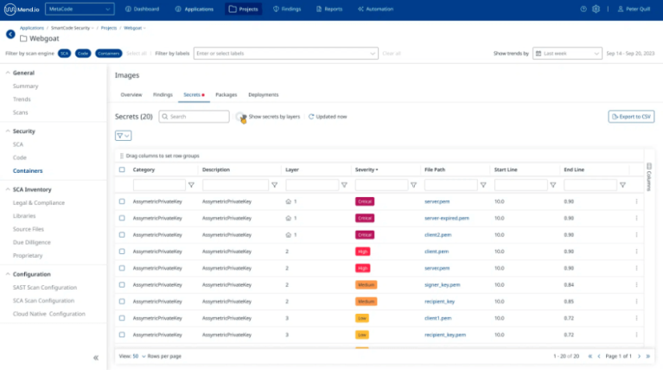Click the Mend.io logo

[22, 9]
